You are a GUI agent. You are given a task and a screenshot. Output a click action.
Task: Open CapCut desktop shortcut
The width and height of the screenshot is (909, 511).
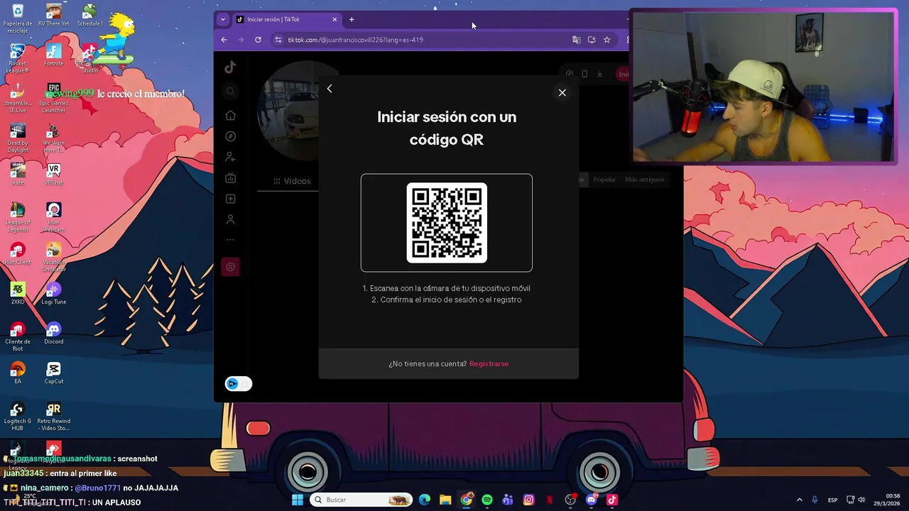click(x=54, y=373)
